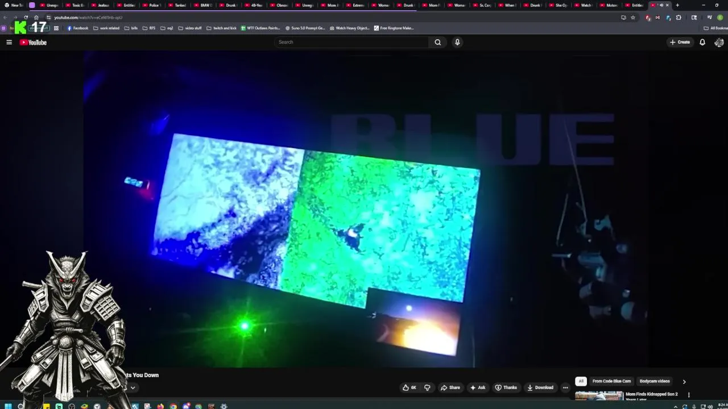Screen dimensions: 728x409
Task: Open a new browser tab with plus
Action: click(677, 5)
